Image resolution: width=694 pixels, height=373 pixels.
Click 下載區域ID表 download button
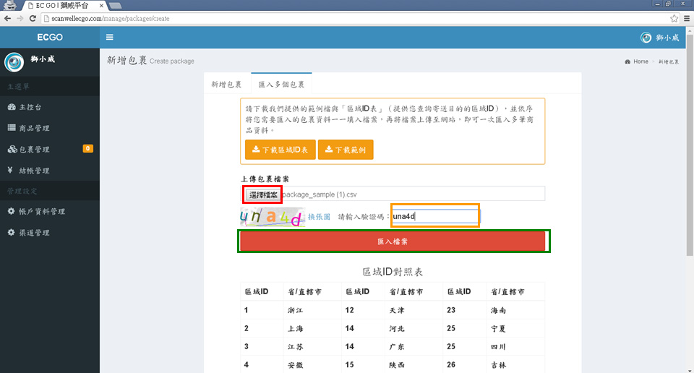[x=278, y=150]
